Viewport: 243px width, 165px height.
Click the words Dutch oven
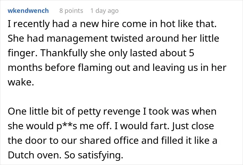pyautogui.click(x=34, y=155)
